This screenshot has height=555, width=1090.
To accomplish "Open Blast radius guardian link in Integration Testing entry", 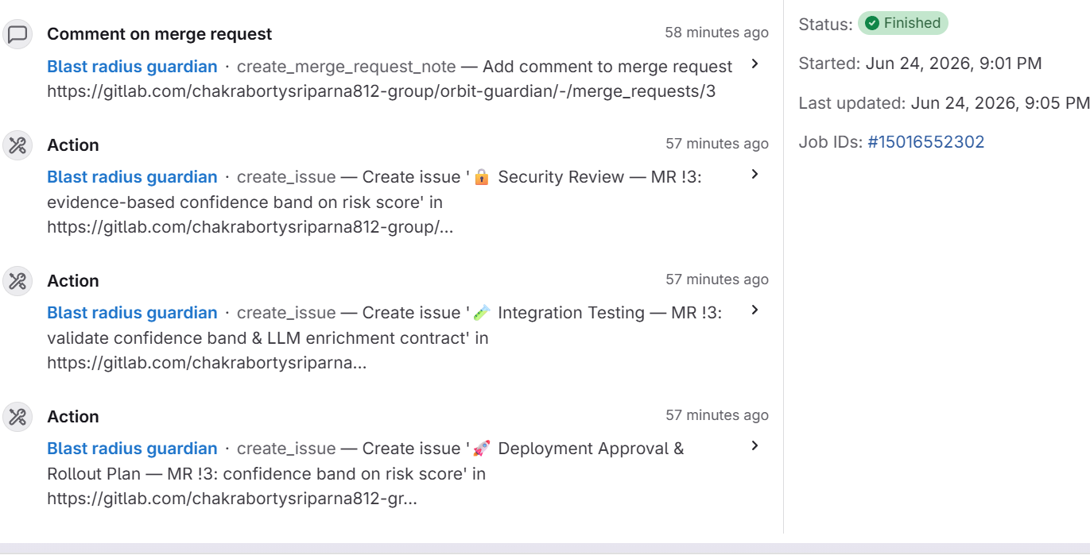I will [x=132, y=313].
